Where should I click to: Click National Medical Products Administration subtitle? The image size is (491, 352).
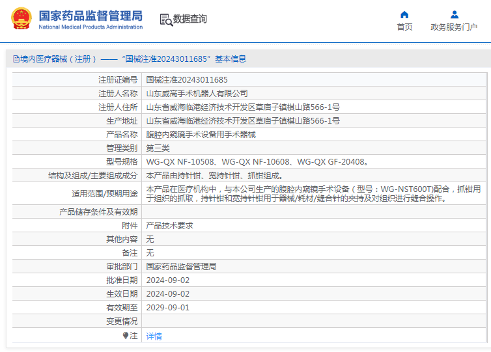pos(91,27)
